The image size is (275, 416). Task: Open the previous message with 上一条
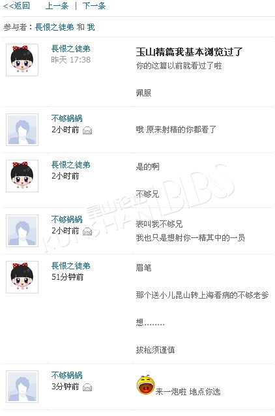click(57, 6)
